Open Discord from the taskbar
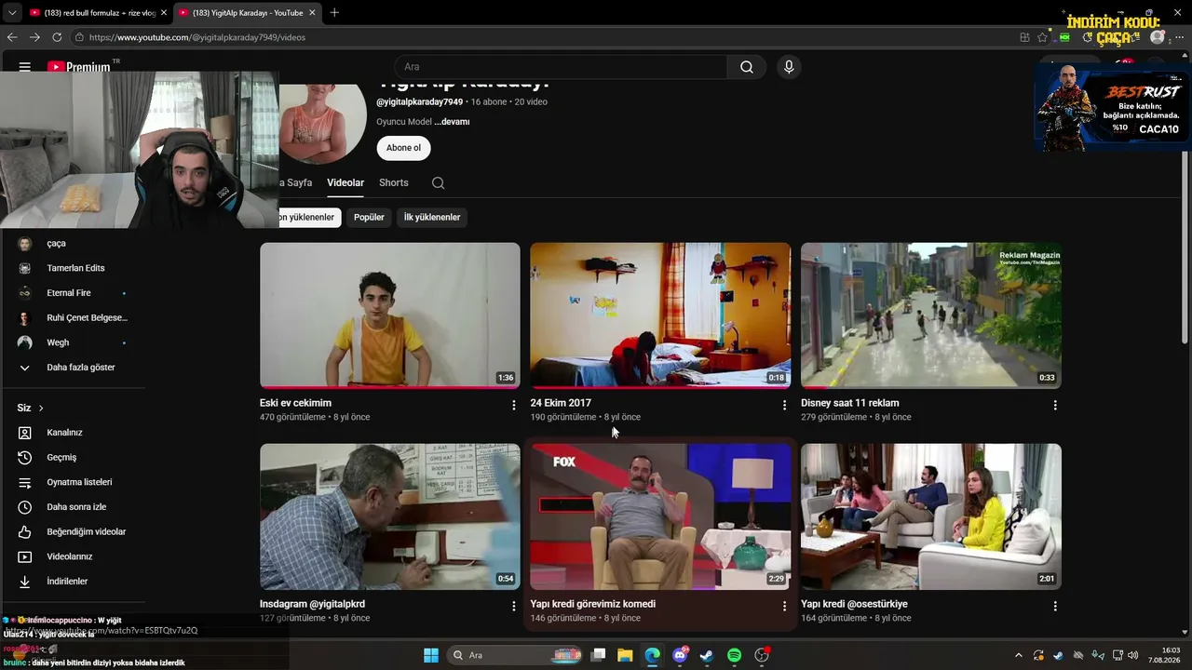The image size is (1192, 670). coord(681,655)
